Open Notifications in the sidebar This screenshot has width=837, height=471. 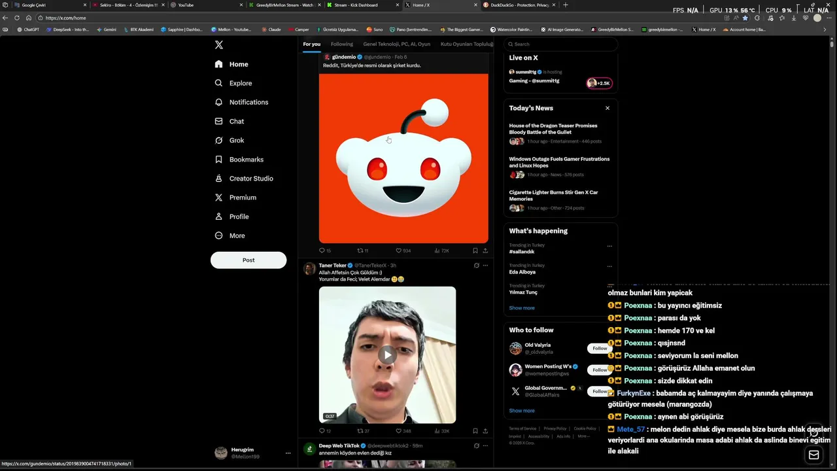pyautogui.click(x=242, y=102)
